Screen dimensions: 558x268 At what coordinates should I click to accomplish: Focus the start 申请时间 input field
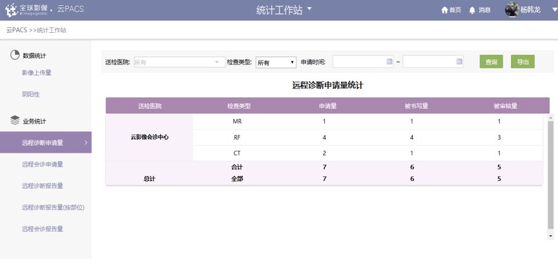363,62
